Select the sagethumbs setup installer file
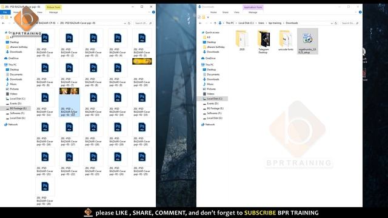 point(307,41)
